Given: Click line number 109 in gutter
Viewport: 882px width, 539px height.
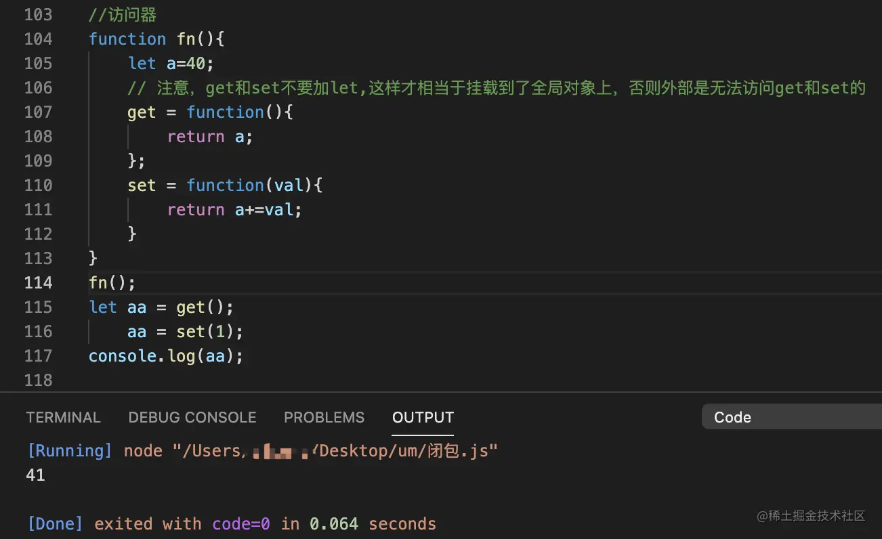Looking at the screenshot, I should 38,160.
